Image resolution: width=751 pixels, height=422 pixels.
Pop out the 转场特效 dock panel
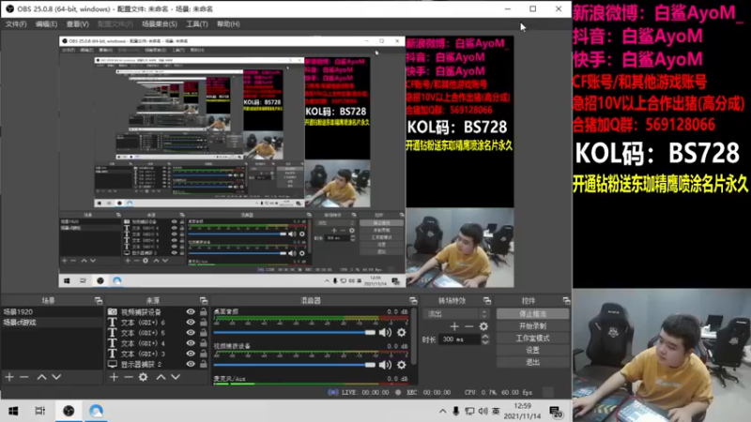(487, 300)
